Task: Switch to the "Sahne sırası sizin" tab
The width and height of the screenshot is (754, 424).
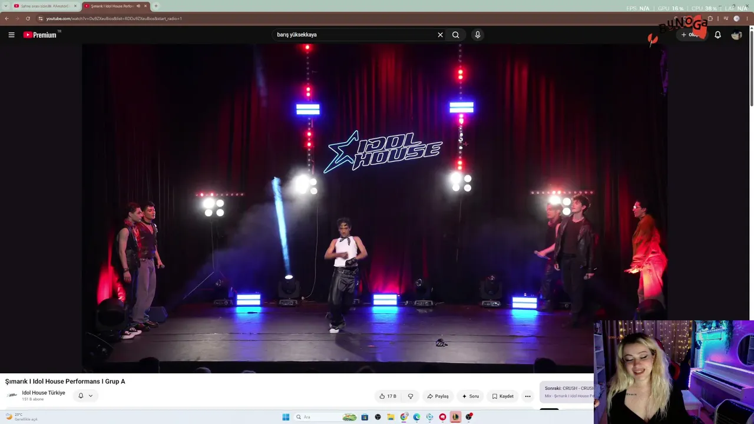Action: click(45, 6)
